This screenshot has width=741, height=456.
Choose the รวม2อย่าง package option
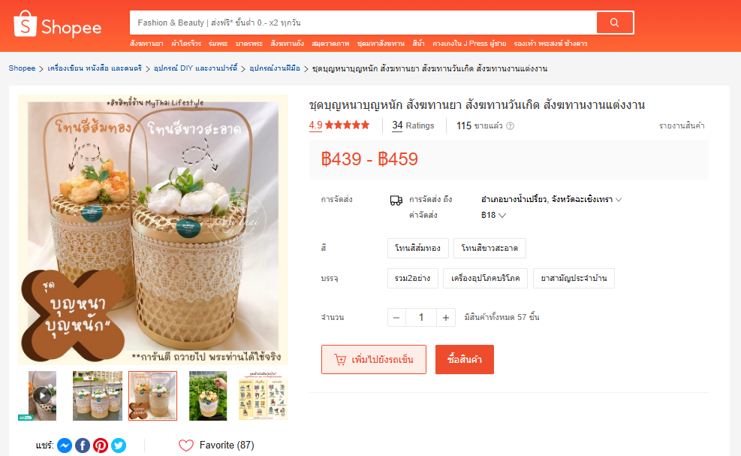coord(413,278)
